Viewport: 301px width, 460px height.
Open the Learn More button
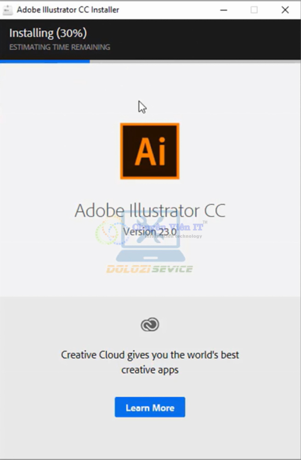pos(150,407)
